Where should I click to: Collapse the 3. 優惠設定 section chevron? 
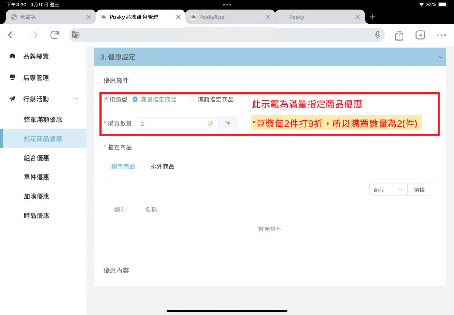(440, 57)
